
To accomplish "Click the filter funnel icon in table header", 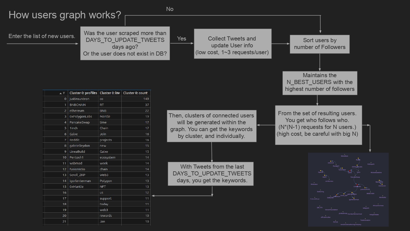I will coord(64,93).
